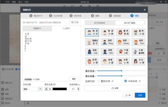The width and height of the screenshot is (168, 107).
Task: Select the 陕西 小樱 dialect voice
Action: click(92, 61)
